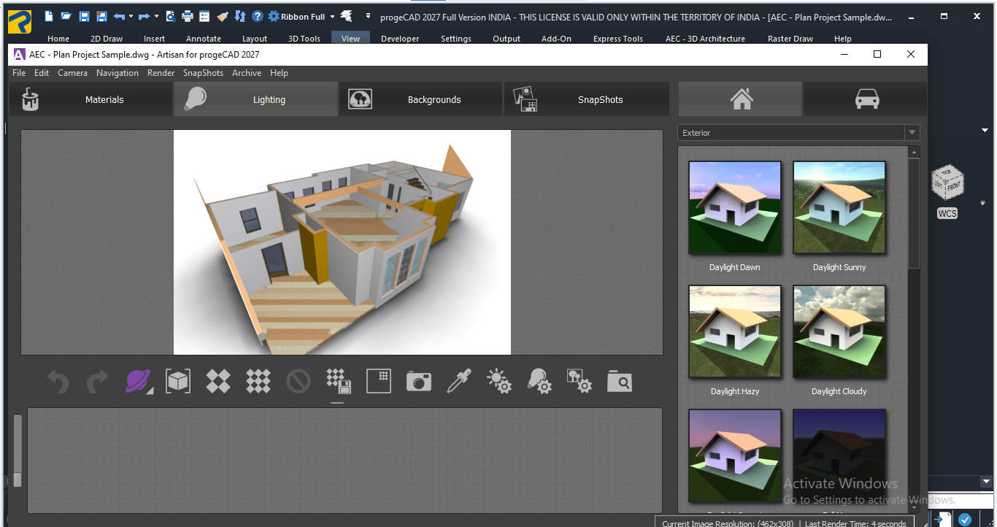Click the ViewCube FRONT face
Screen dimensions: 997x527
pos(954,186)
